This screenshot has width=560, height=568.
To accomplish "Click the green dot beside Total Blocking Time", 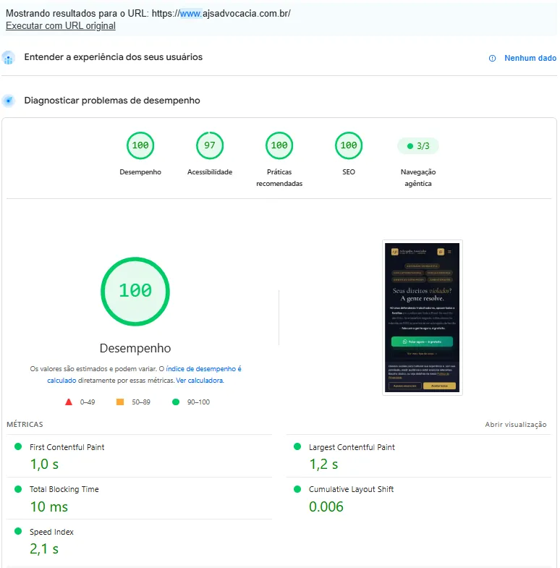I will coord(18,489).
